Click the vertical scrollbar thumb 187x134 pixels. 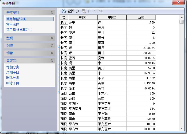click(182, 22)
